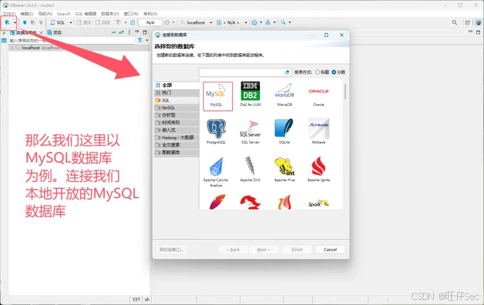Click the navigator filter text field
Viewport: 484px width, 305px height.
click(71, 41)
